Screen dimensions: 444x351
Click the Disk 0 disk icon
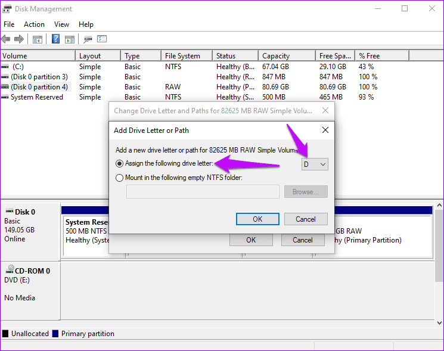click(x=10, y=211)
